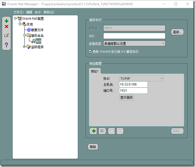
Task: Click the 端口号 field with 1521
Action: click(x=133, y=91)
